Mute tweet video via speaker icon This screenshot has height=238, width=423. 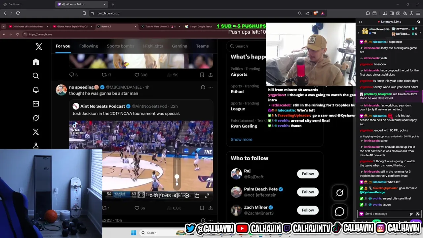point(177,196)
